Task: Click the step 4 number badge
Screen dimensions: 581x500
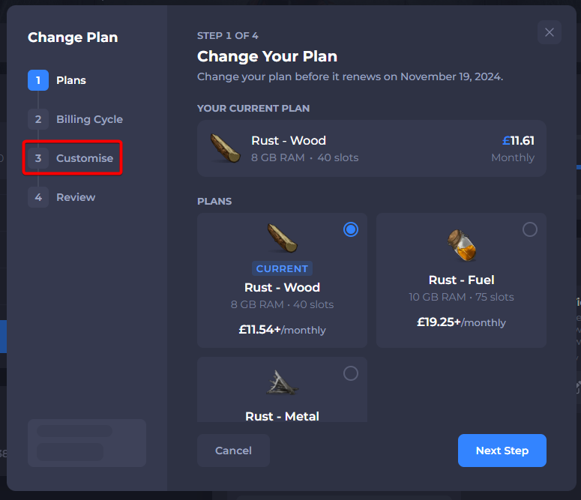Action: (38, 197)
